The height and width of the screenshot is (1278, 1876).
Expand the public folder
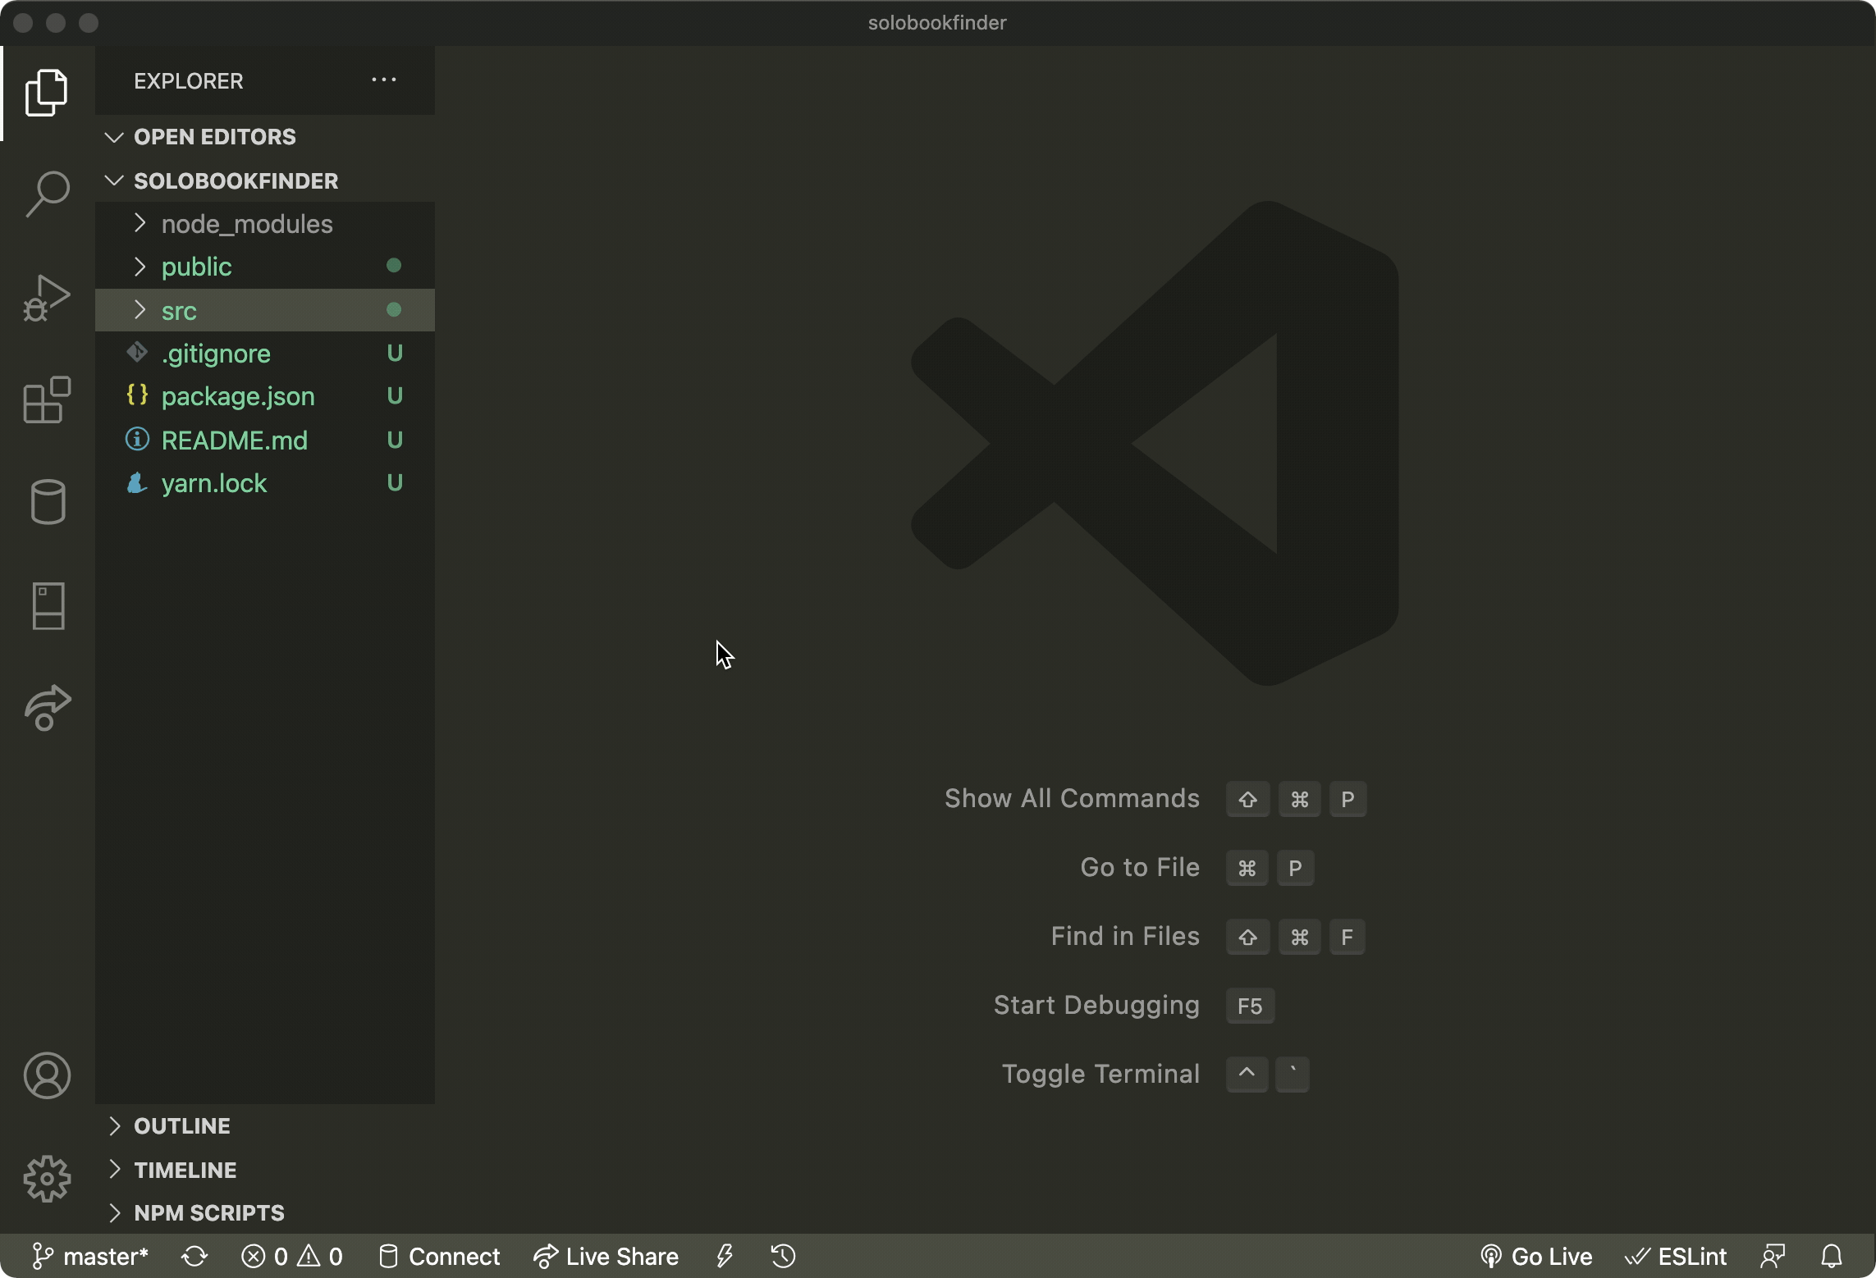265,267
